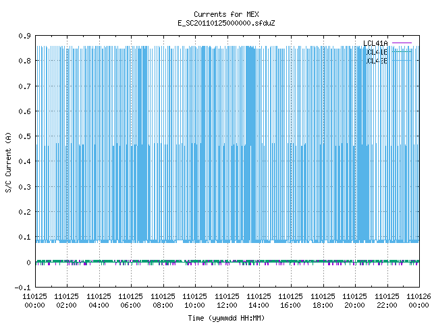Click the S/C Current (A) axis label
Screen dimensions: 432x324
pyautogui.click(x=8, y=162)
